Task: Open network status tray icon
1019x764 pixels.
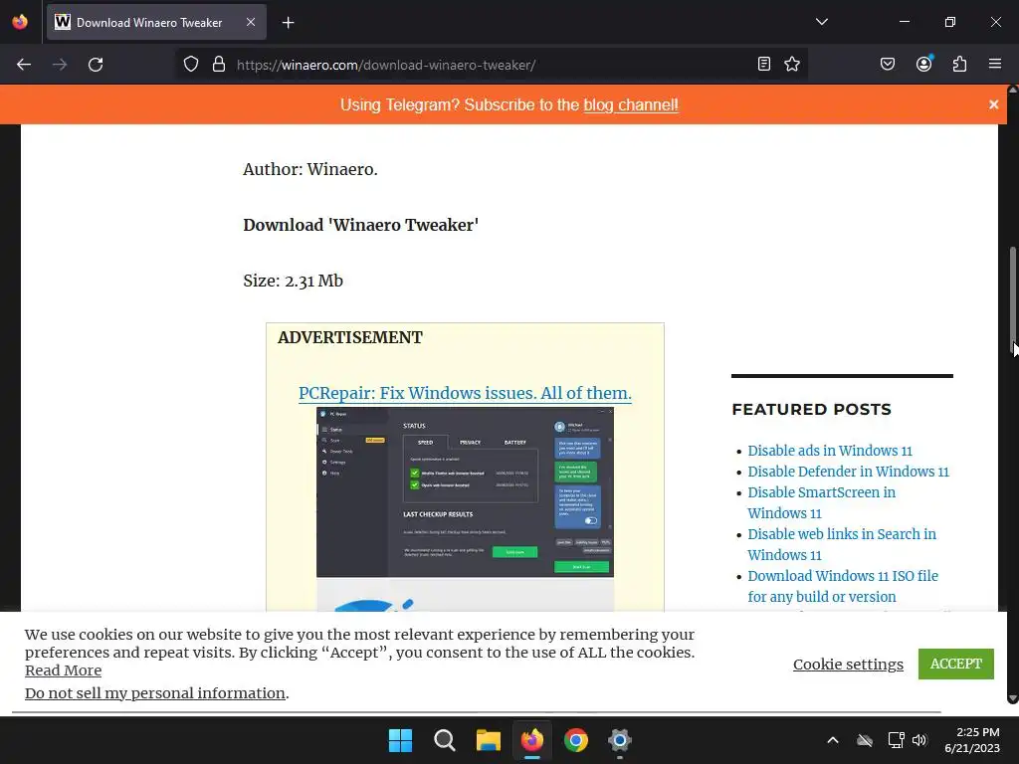Action: coord(897,740)
